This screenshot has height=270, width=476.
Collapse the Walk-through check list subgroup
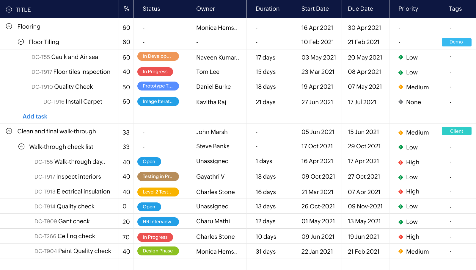(x=21, y=146)
